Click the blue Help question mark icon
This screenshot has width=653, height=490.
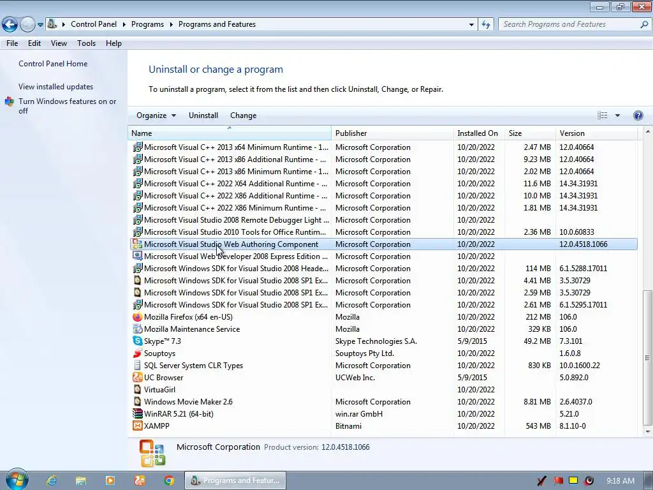point(638,115)
